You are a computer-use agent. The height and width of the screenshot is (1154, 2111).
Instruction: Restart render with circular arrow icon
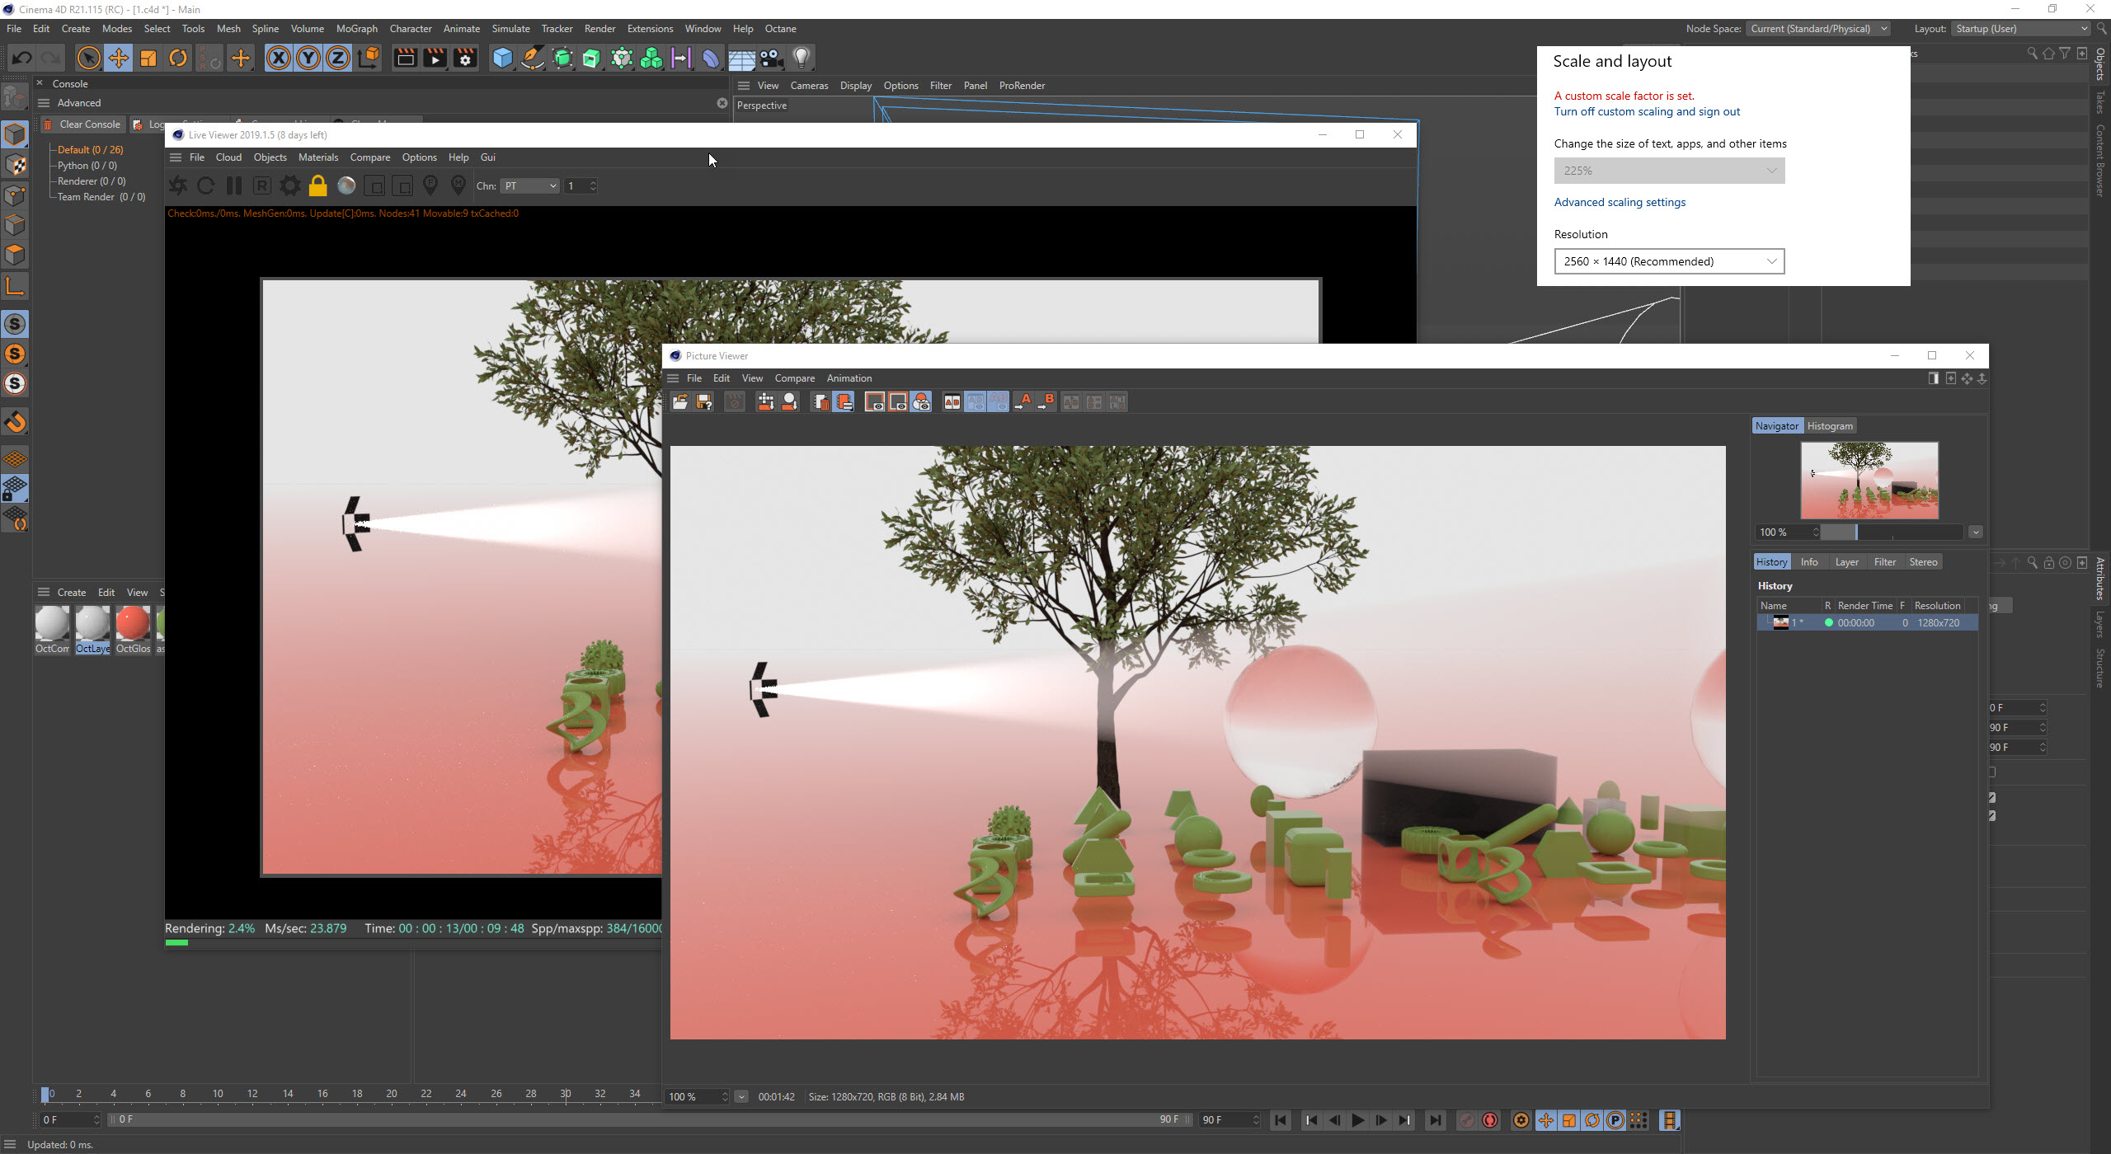pyautogui.click(x=205, y=185)
